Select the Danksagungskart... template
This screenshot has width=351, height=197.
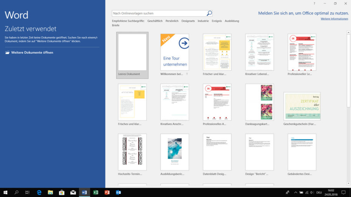pyautogui.click(x=259, y=102)
